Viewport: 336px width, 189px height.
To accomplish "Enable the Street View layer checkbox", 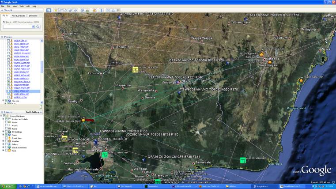I will click(7, 138).
